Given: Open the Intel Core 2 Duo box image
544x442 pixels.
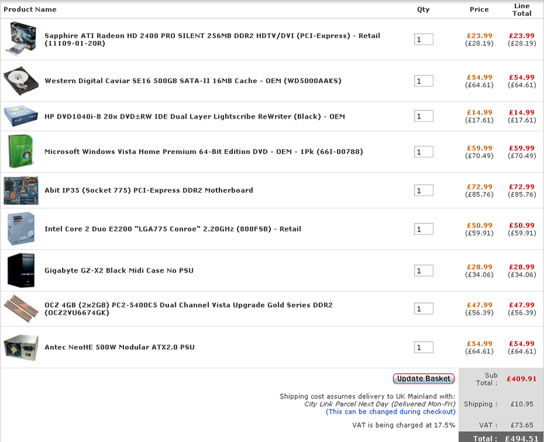Looking at the screenshot, I should click(x=21, y=229).
